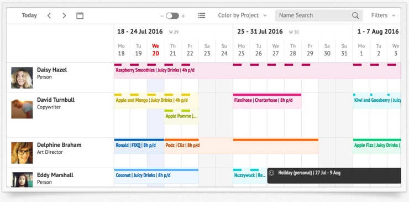Jump to Today
Screen dimensions: 409x202
pyautogui.click(x=29, y=15)
